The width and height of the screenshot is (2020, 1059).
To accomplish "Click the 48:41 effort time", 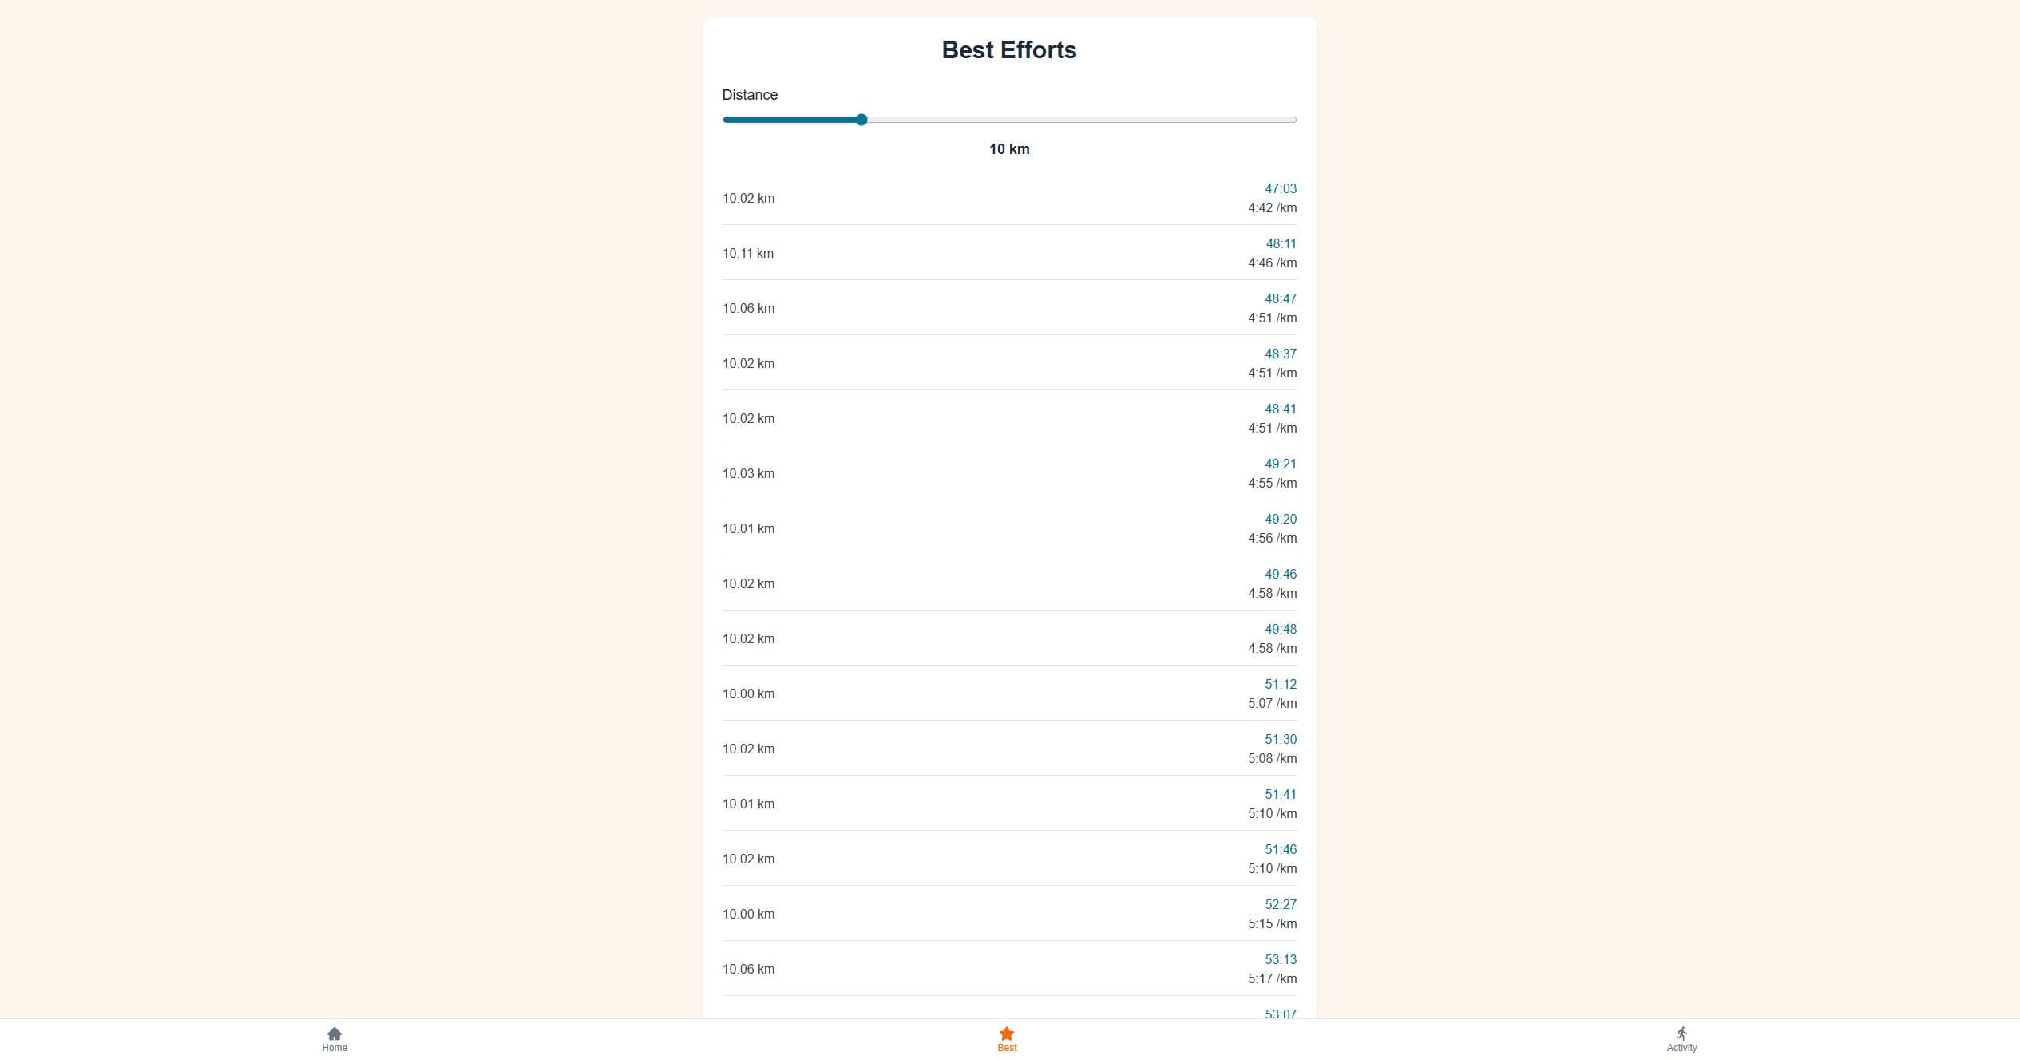I will point(1281,409).
